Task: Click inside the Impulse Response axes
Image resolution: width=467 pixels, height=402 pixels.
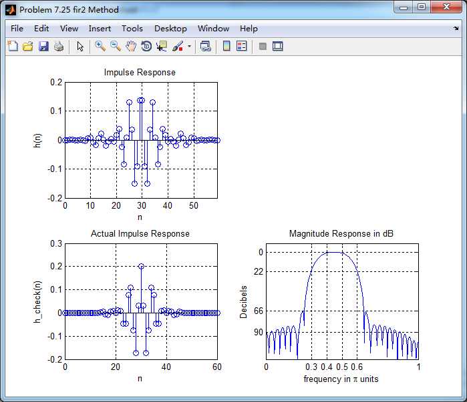Action: pyautogui.click(x=141, y=140)
